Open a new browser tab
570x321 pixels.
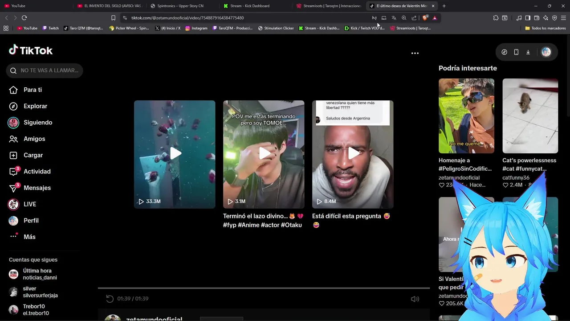click(444, 6)
